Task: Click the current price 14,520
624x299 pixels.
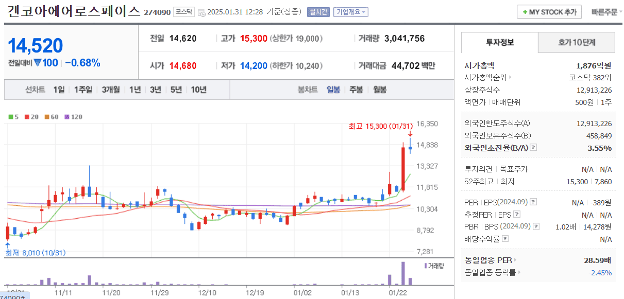Action: [35, 46]
